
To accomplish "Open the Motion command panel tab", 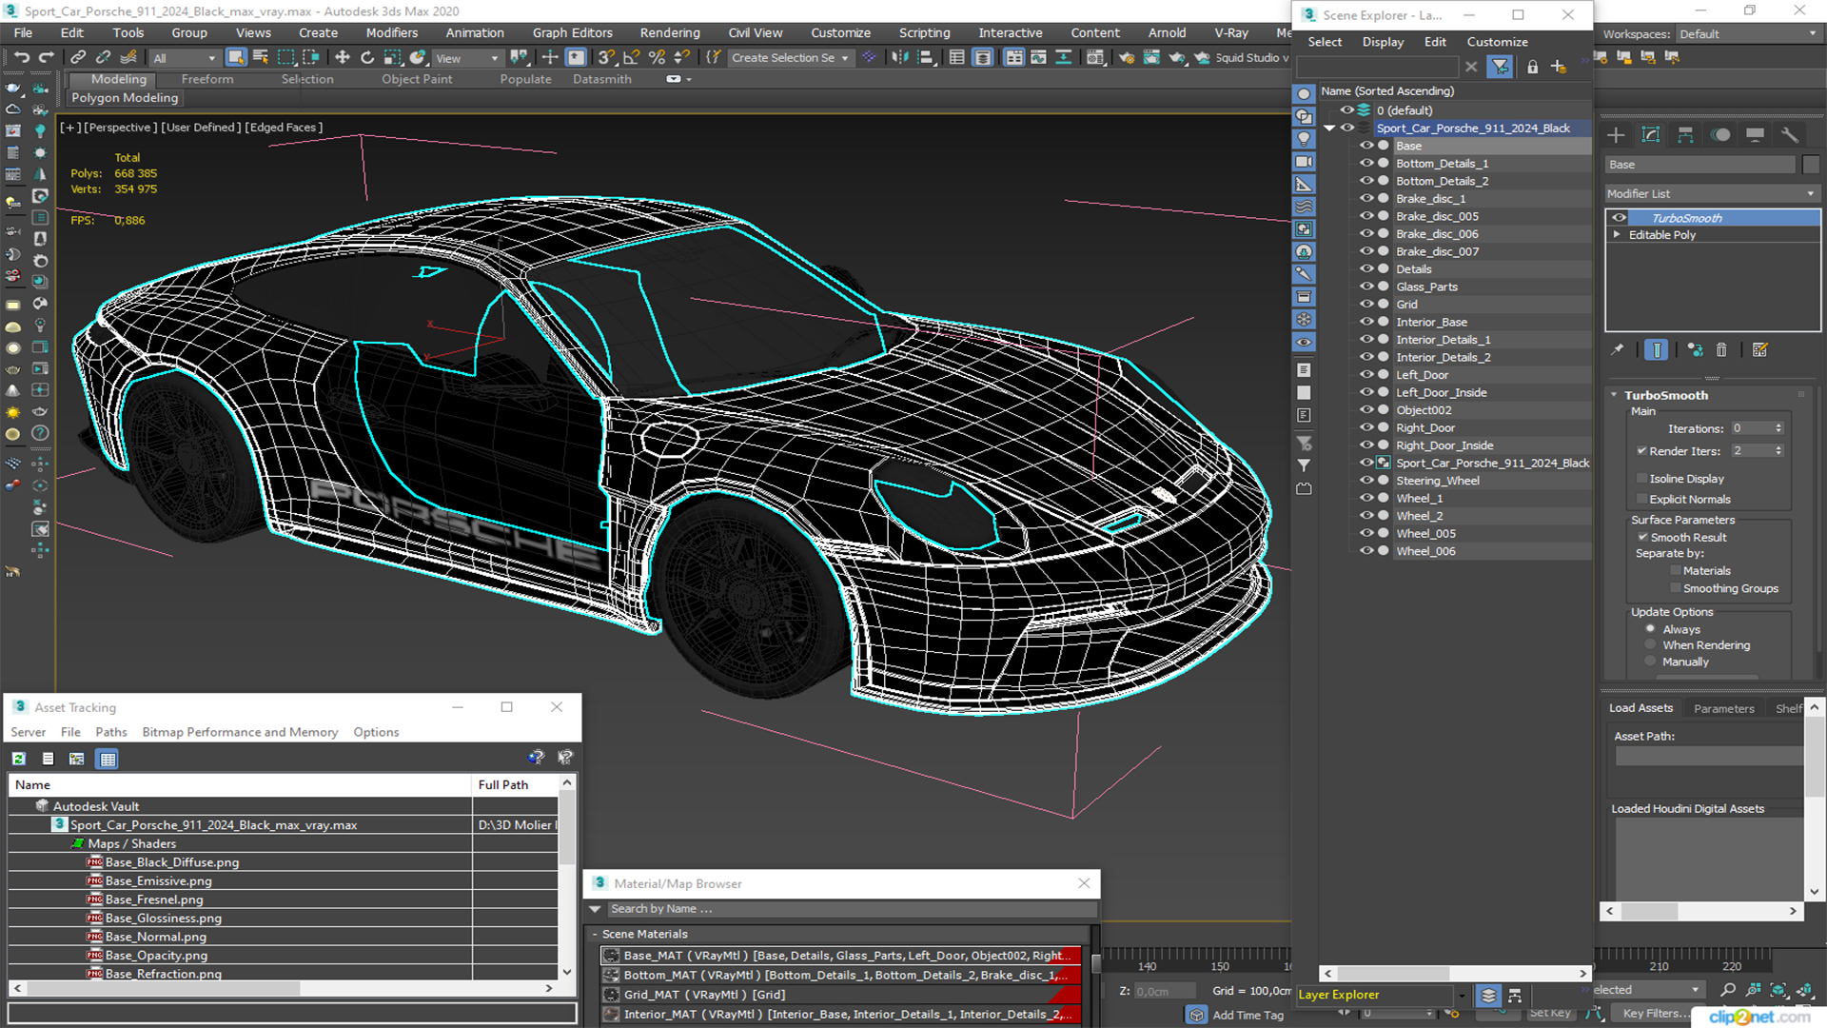I will click(1720, 135).
